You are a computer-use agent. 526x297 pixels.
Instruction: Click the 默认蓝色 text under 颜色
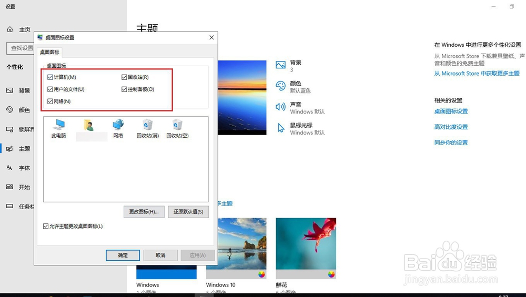point(300,90)
